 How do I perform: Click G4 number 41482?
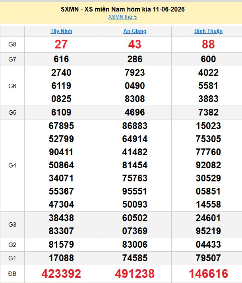tap(135, 152)
